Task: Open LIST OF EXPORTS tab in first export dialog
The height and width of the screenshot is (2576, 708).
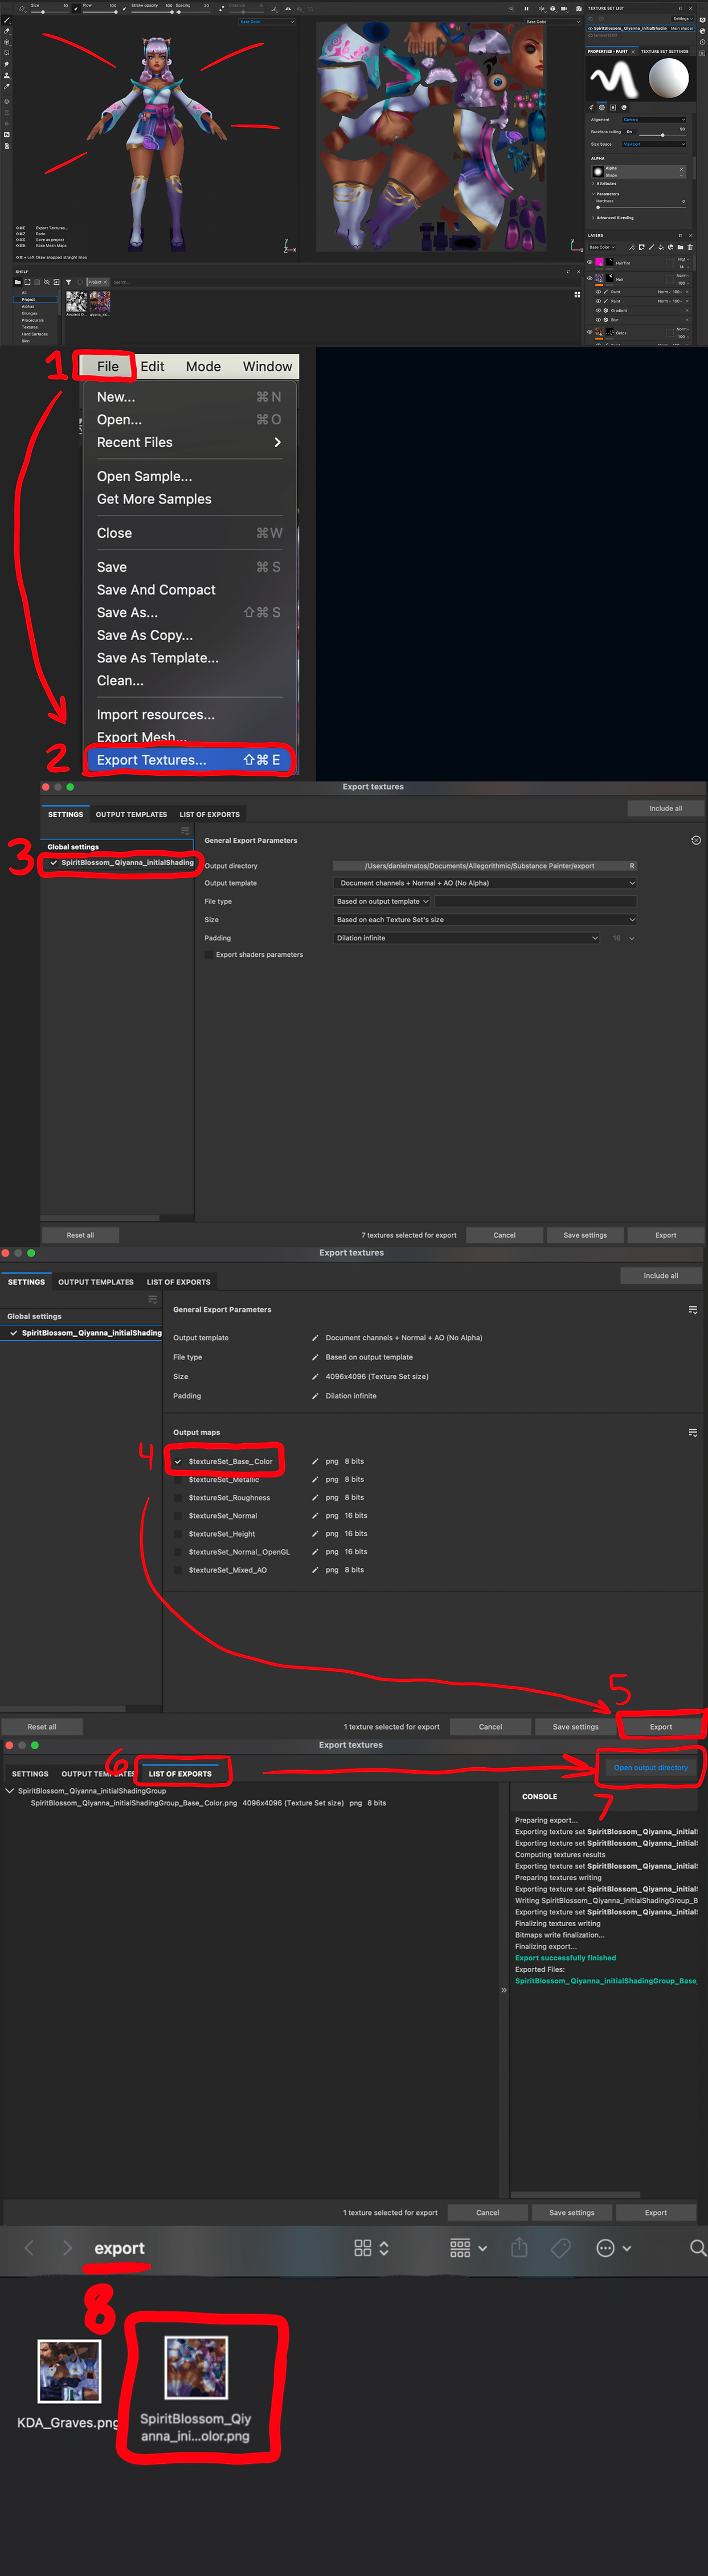Action: (x=209, y=814)
